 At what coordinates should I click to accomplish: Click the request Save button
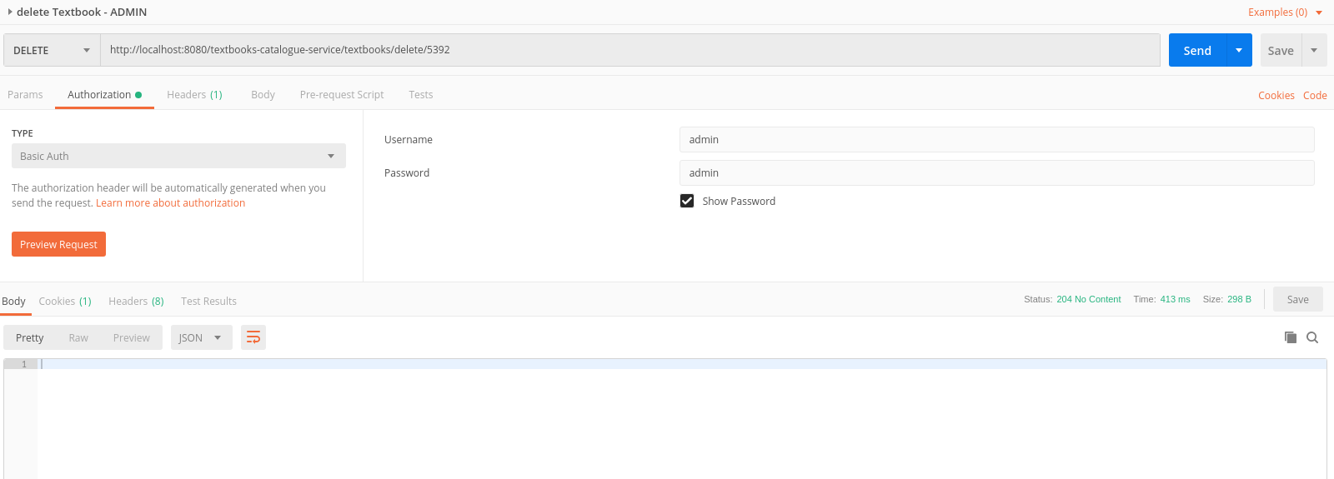click(x=1281, y=50)
